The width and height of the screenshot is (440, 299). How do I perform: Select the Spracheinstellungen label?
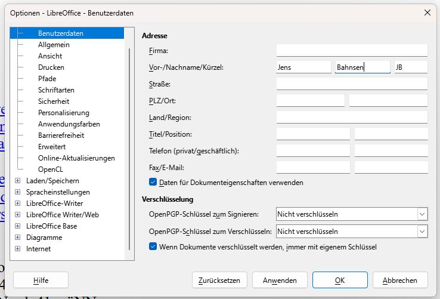coord(58,192)
